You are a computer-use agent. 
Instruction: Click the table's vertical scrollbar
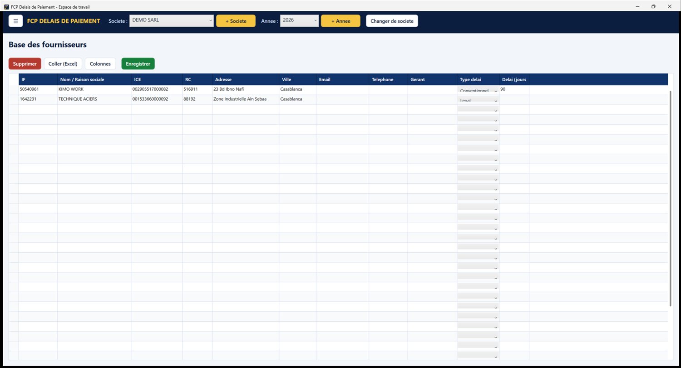(670, 198)
